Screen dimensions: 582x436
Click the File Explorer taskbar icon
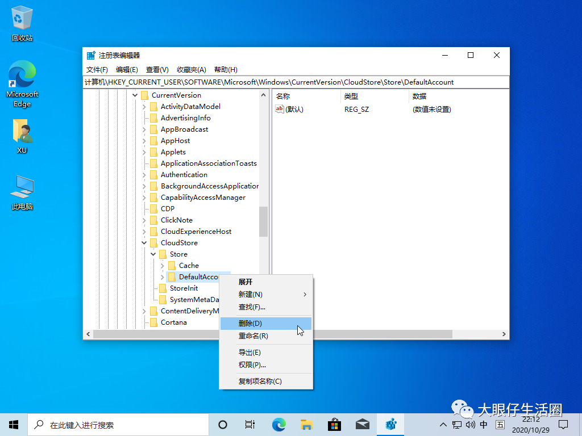[x=306, y=424]
